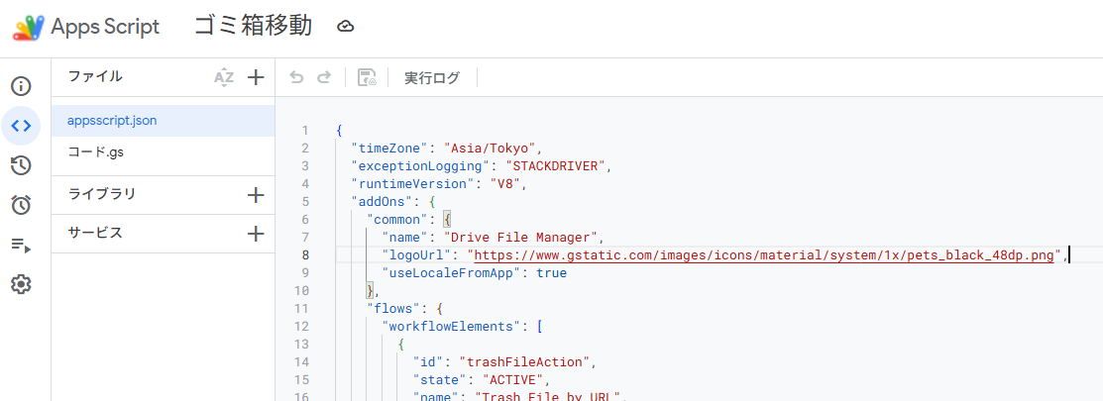Click the Apps Script logo

(x=29, y=27)
